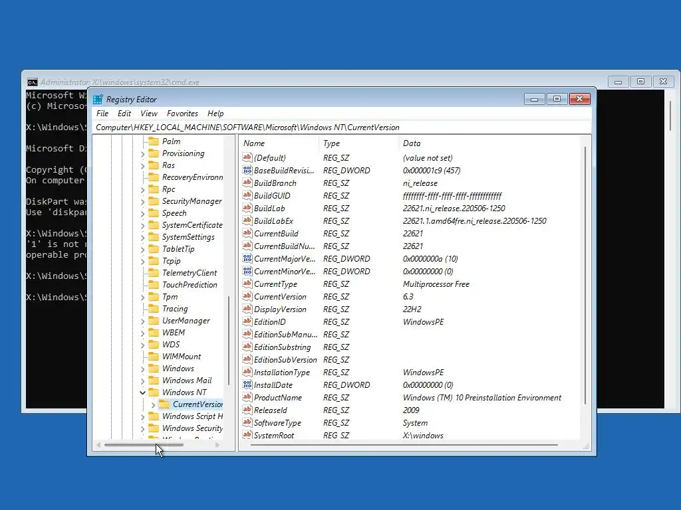
Task: Click the TouchPrediction folder icon
Action: pyautogui.click(x=154, y=284)
